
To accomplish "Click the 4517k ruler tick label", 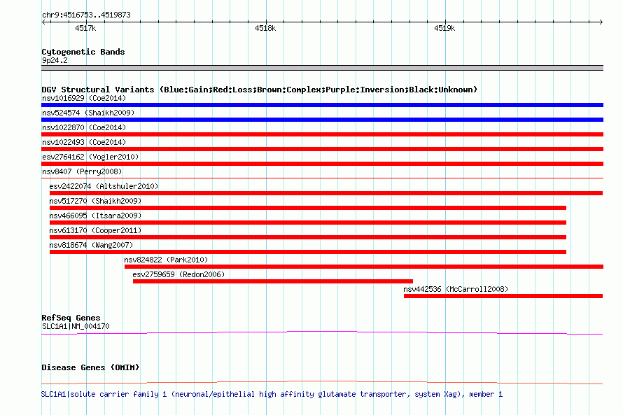I will (x=85, y=29).
